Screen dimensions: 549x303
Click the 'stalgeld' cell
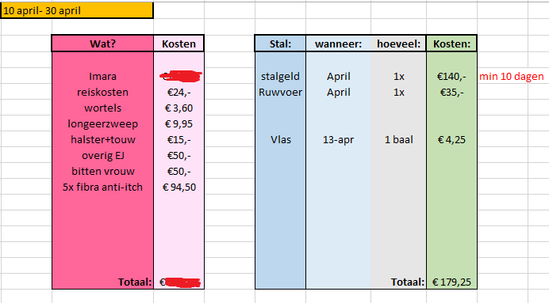click(280, 76)
